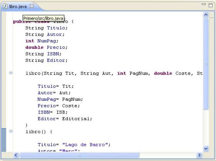Minimize the editor pane
216x161 pixels.
pyautogui.click(x=204, y=4)
